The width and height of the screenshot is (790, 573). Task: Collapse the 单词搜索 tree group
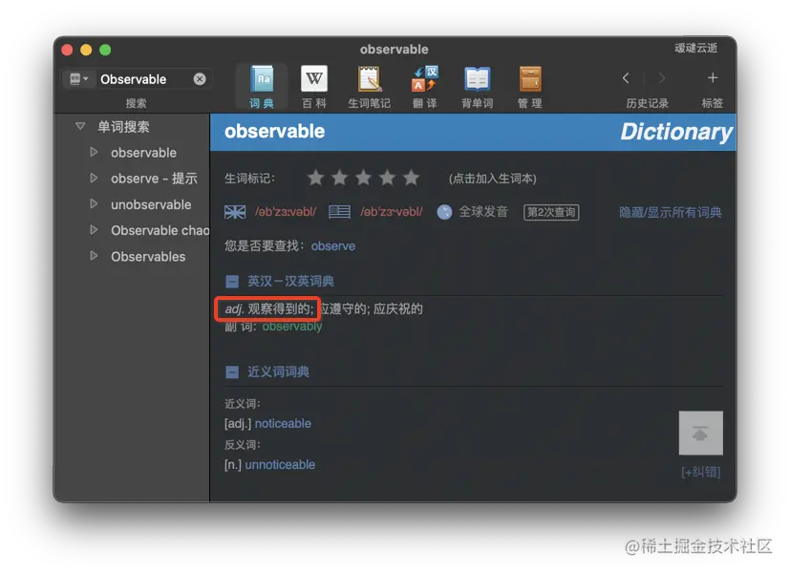pyautogui.click(x=80, y=126)
